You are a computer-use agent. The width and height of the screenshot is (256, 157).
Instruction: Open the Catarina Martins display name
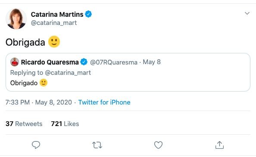pos(57,15)
